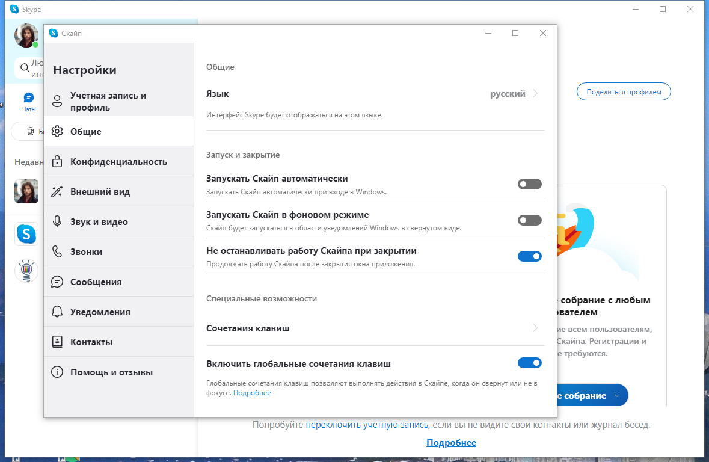Click the person icon beside Учетная запись

pyautogui.click(x=57, y=101)
